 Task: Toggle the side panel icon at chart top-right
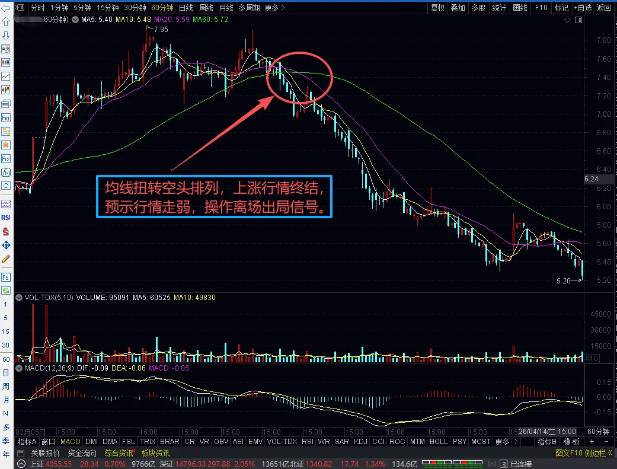[578, 20]
